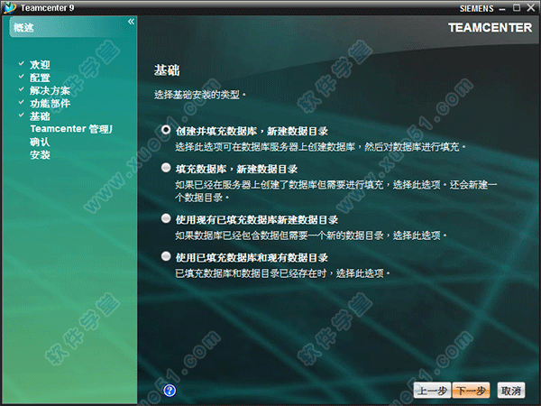Click checkmark icon beside 解决方案
The width and height of the screenshot is (541, 406).
(22, 89)
